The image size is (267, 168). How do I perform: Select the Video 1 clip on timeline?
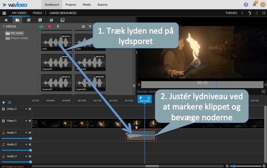(x=148, y=124)
